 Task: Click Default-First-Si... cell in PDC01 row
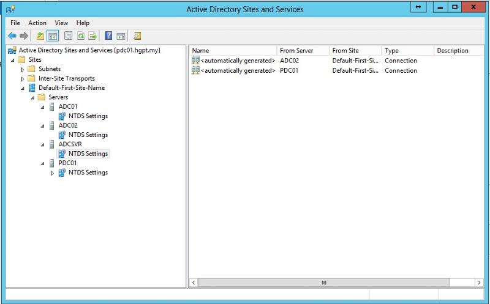click(355, 70)
